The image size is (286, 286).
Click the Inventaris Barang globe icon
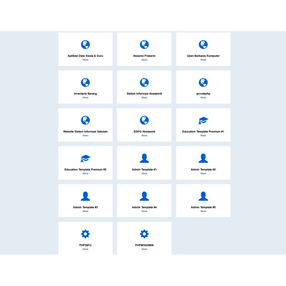coord(85,82)
